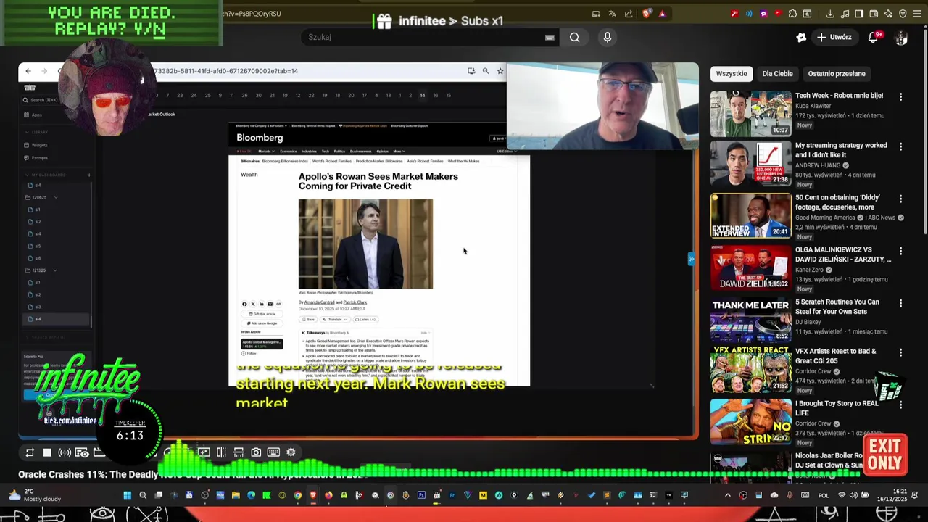Toggle the browser sidebar panel icon
The image size is (928, 522).
859,13
